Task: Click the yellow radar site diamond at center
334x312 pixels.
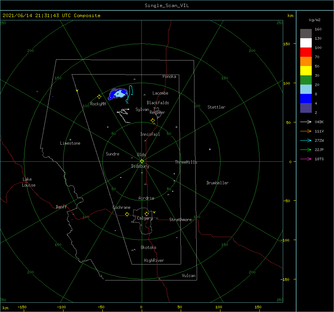Action: 142,161
